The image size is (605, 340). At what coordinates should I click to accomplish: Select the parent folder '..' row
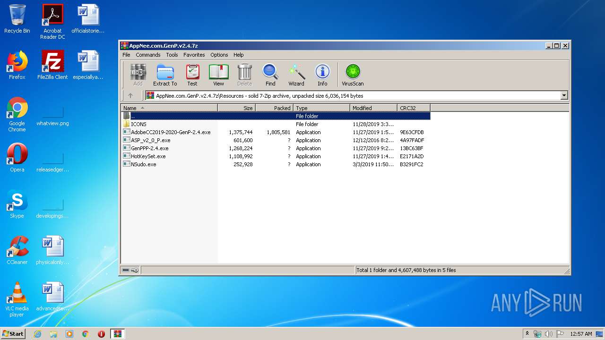point(276,116)
